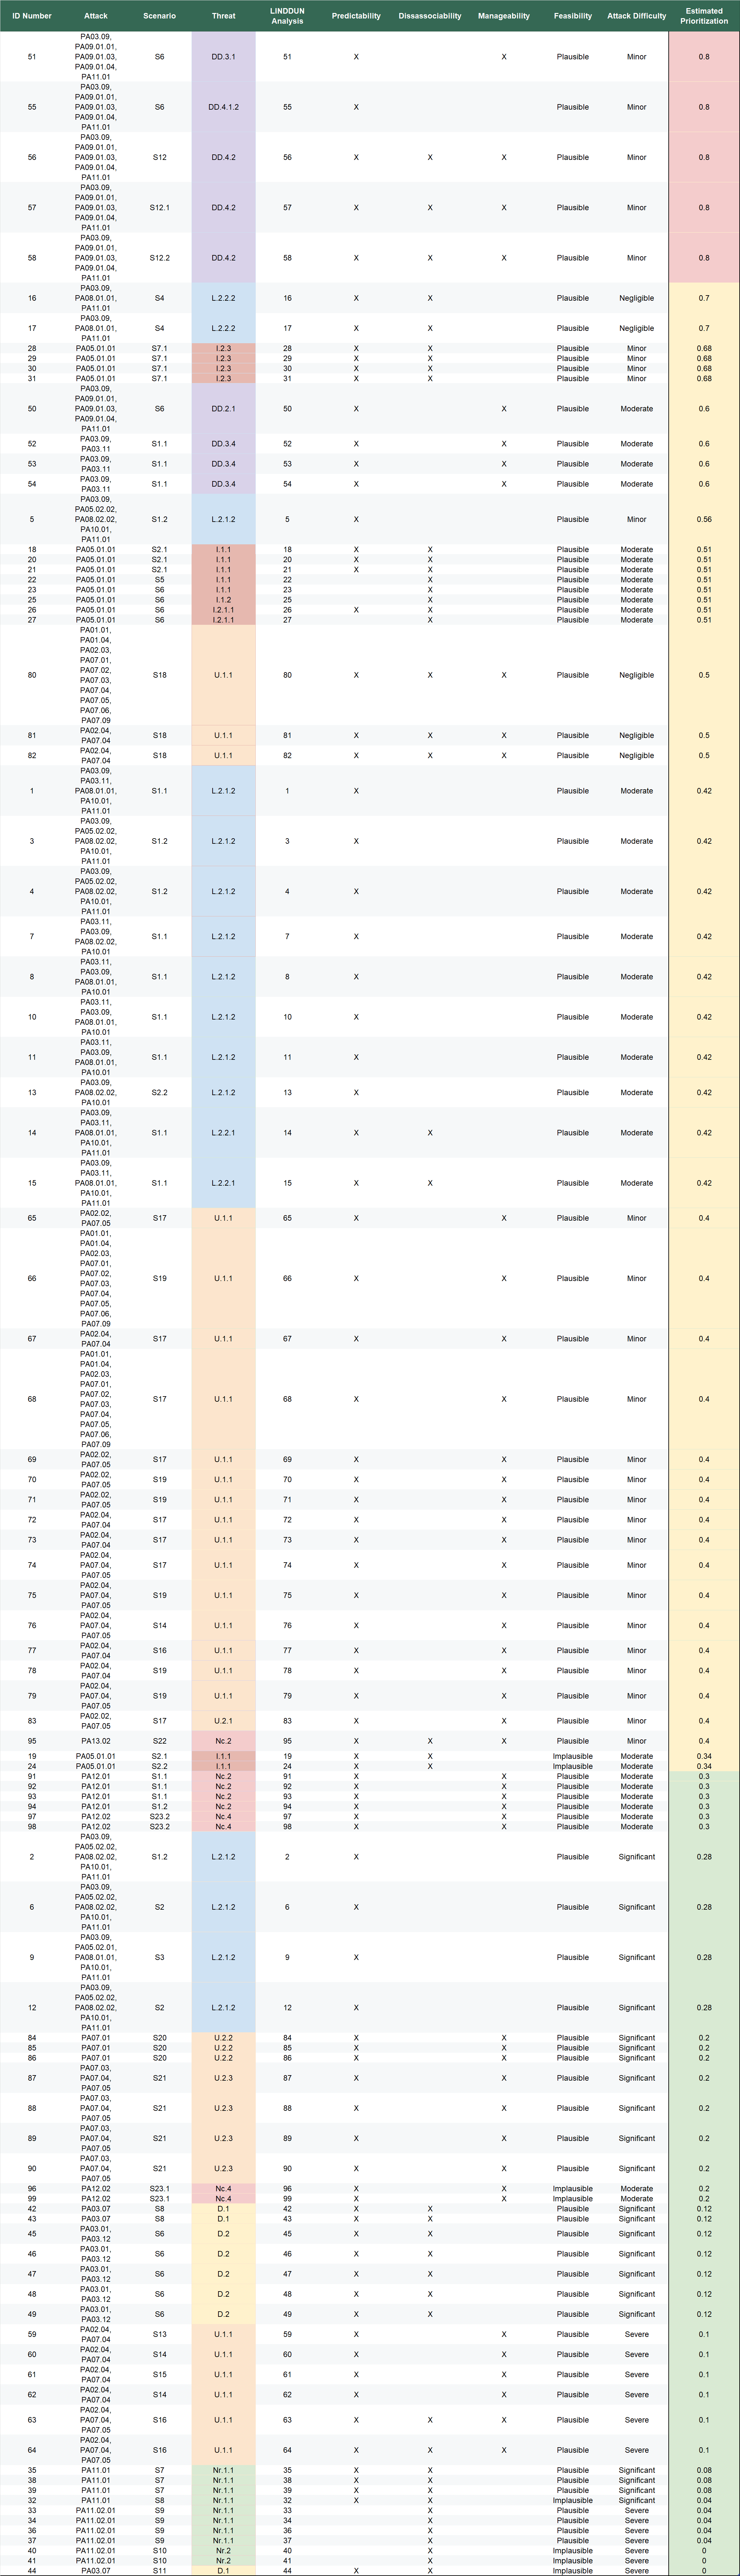Select the S22 scenario cell
Image resolution: width=740 pixels, height=2576 pixels.
160,1741
